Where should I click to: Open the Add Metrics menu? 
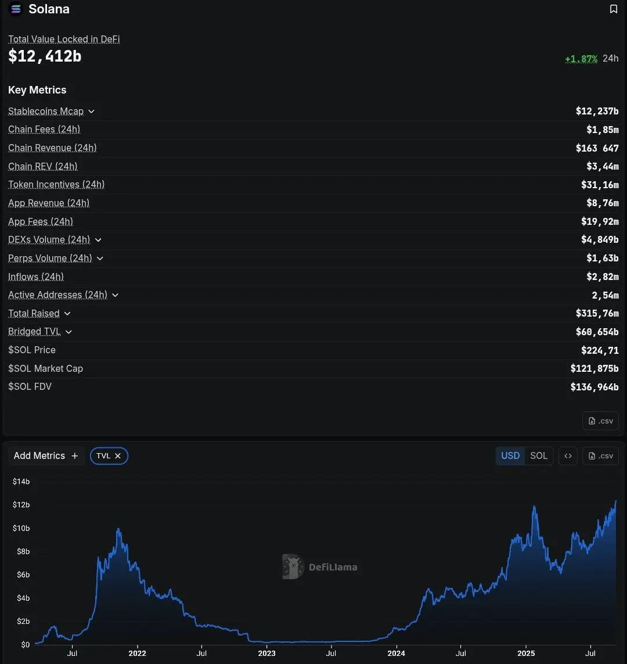(46, 455)
